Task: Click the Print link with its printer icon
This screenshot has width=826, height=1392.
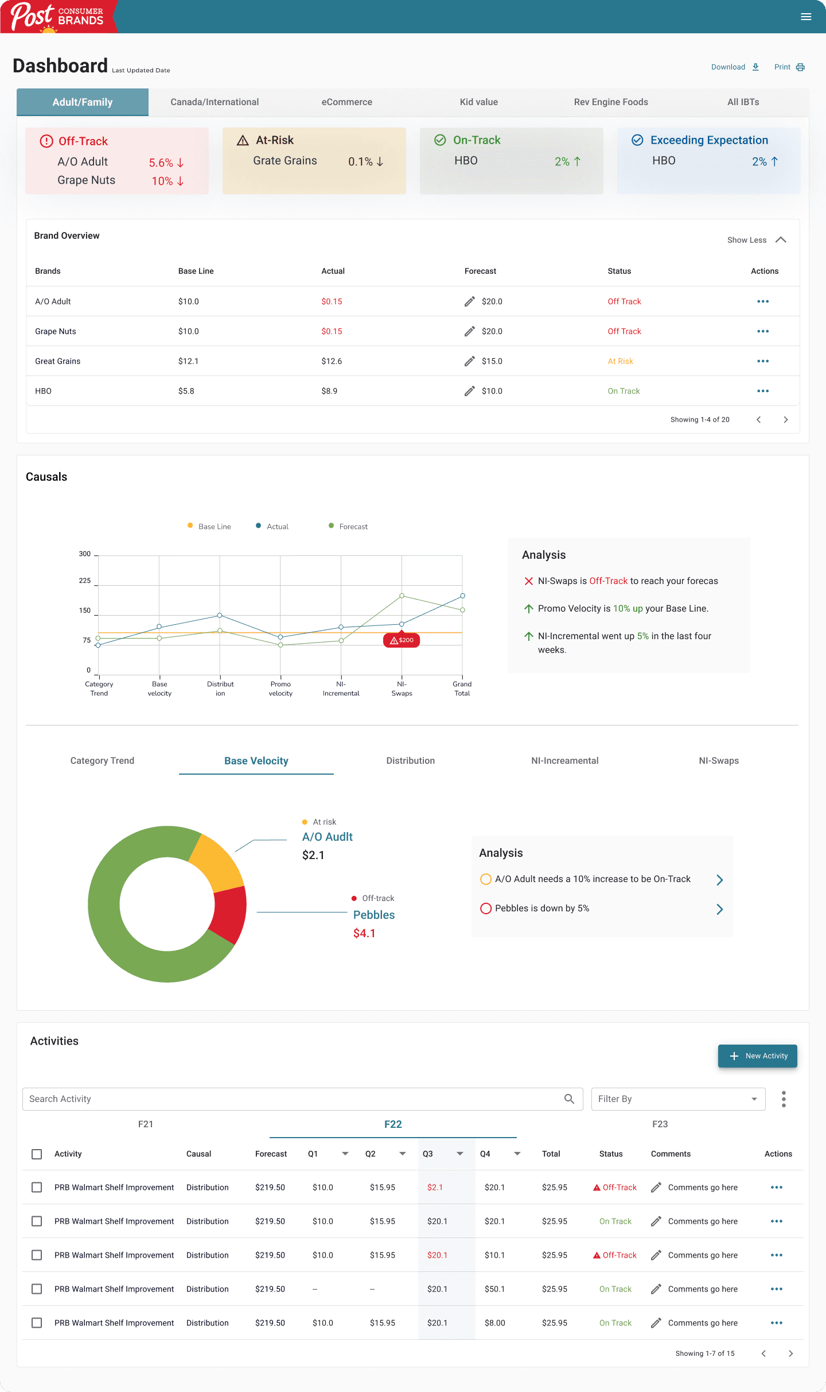Action: click(789, 67)
